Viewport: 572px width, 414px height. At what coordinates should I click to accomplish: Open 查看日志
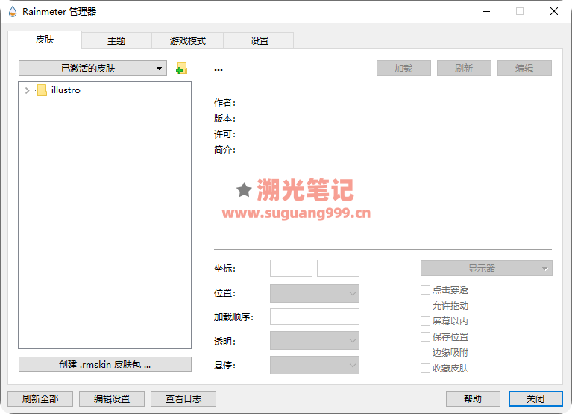(183, 398)
